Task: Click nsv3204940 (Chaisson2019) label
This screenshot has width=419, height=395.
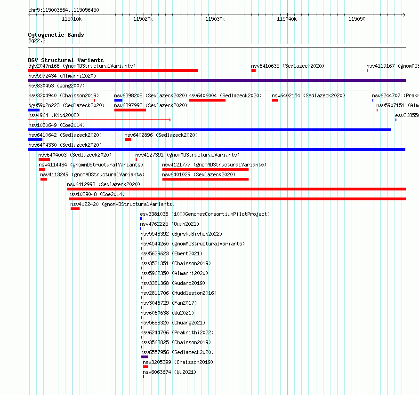Action: 64,95
